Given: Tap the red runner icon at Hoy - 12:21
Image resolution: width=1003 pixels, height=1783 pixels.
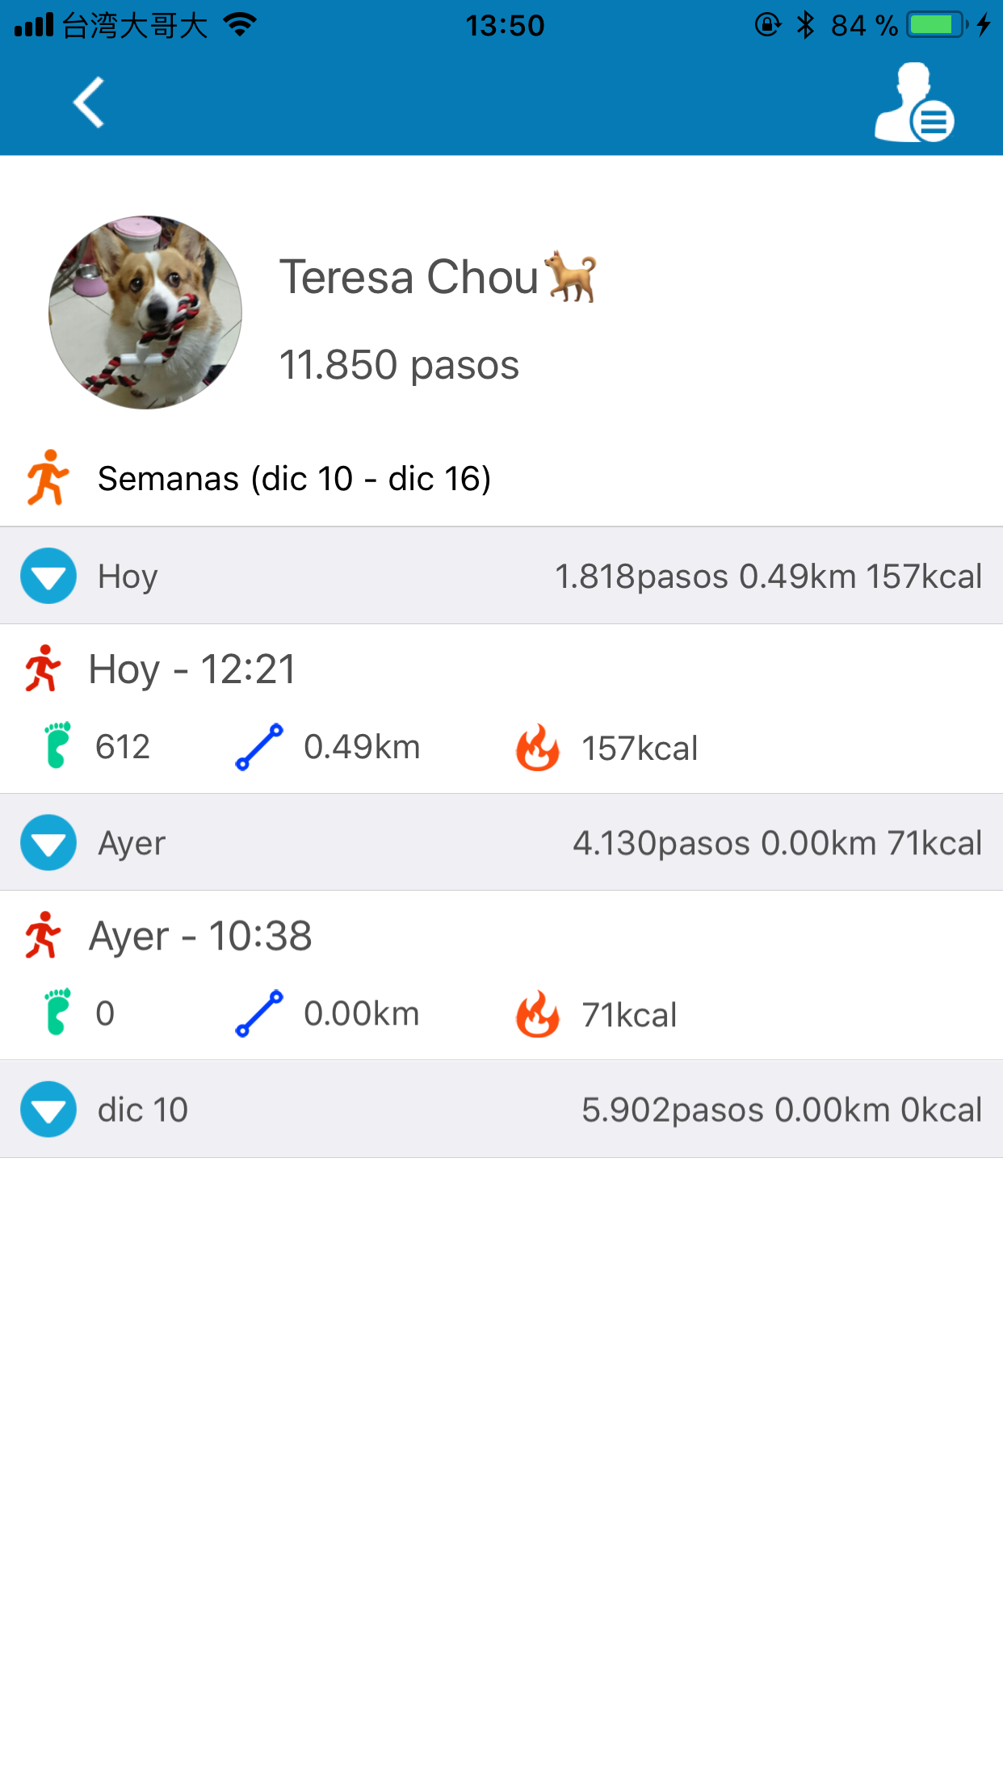Looking at the screenshot, I should 43,669.
